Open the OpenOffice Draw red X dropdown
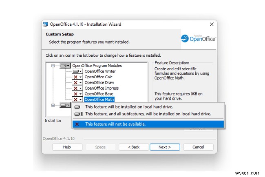The height and width of the screenshot is (177, 265). point(77,82)
